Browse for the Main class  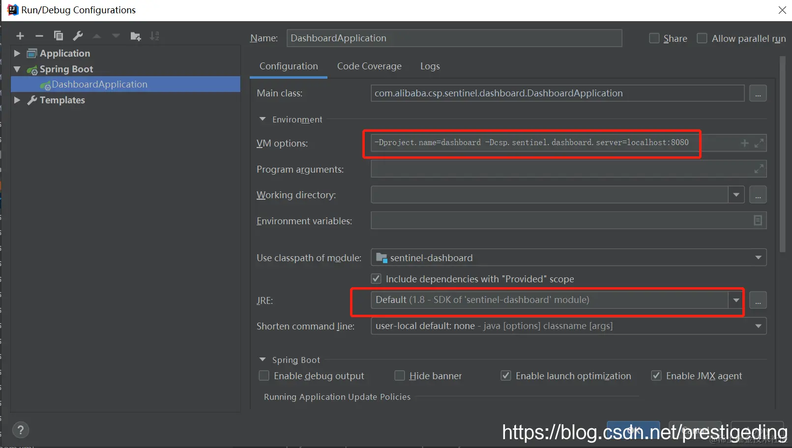(758, 93)
